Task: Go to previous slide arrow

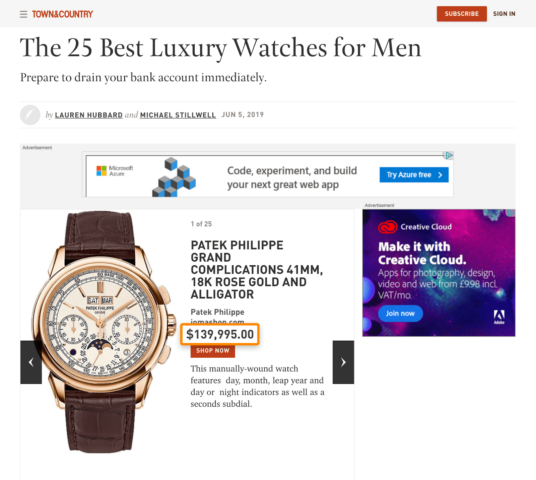Action: click(x=31, y=362)
